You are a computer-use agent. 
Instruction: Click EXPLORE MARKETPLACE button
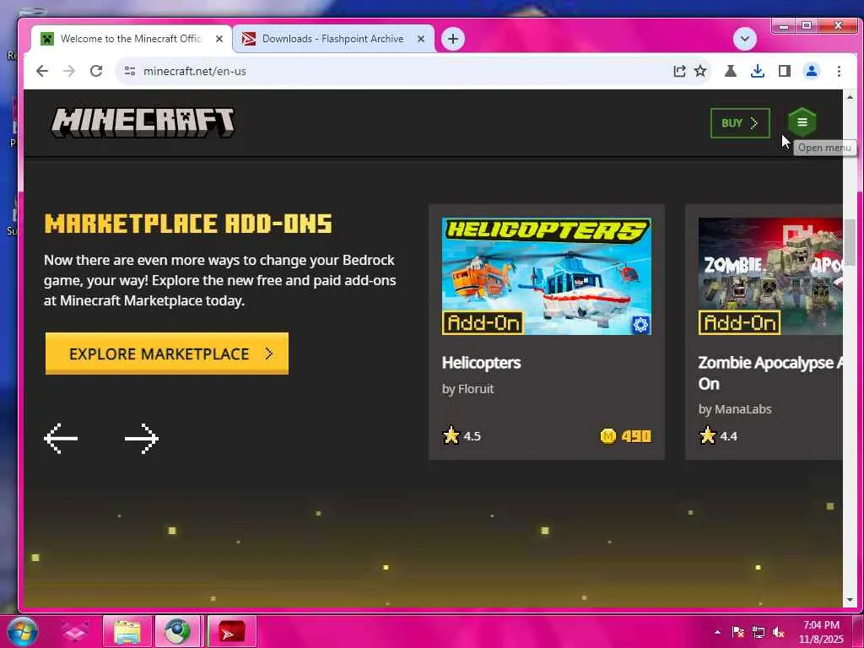coord(167,354)
